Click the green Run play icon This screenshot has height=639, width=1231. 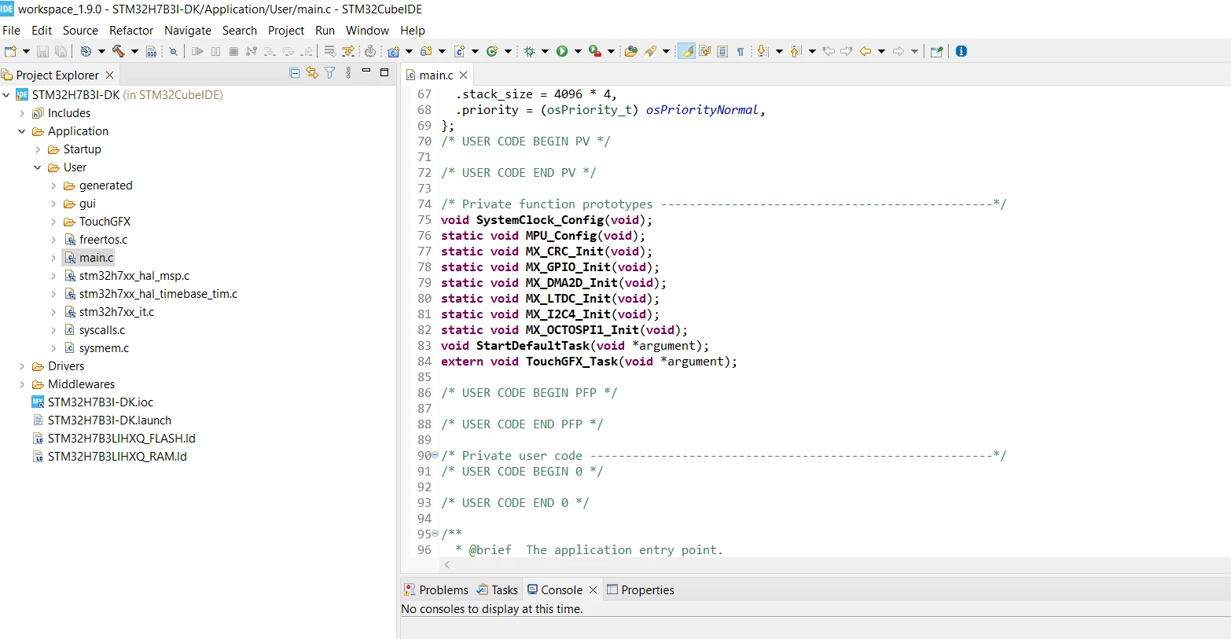click(x=562, y=51)
